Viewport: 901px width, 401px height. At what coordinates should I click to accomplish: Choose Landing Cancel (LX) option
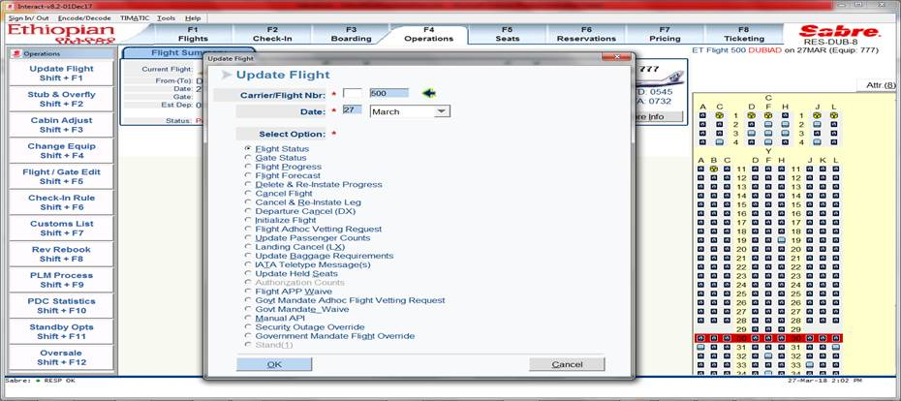click(x=248, y=246)
